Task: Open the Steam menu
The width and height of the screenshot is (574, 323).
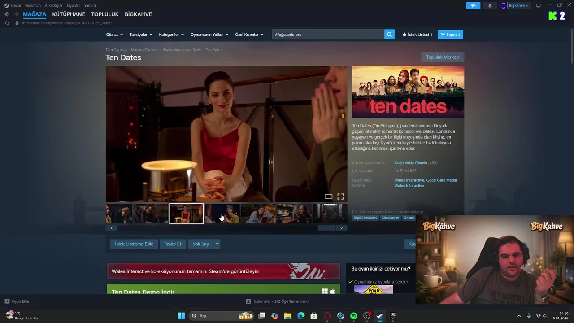Action: [13, 5]
